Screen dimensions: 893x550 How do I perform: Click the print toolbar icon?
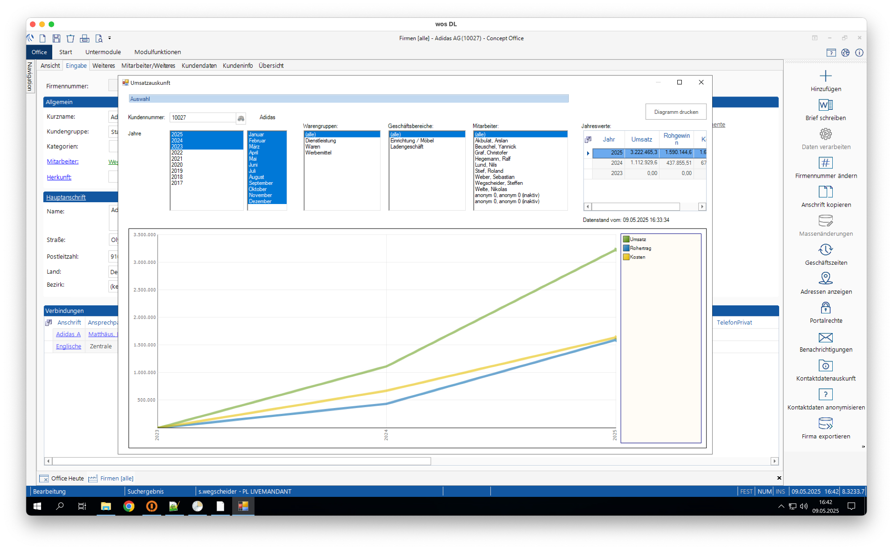pos(84,38)
